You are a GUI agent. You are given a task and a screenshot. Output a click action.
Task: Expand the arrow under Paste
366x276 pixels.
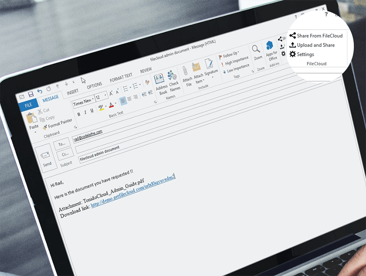pyautogui.click(x=36, y=132)
